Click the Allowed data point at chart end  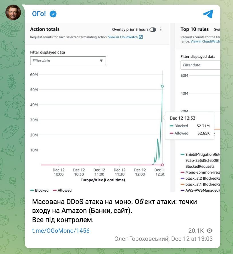tap(162, 165)
